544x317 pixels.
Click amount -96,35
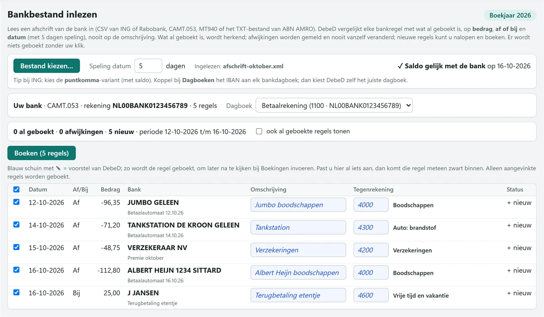tap(110, 202)
